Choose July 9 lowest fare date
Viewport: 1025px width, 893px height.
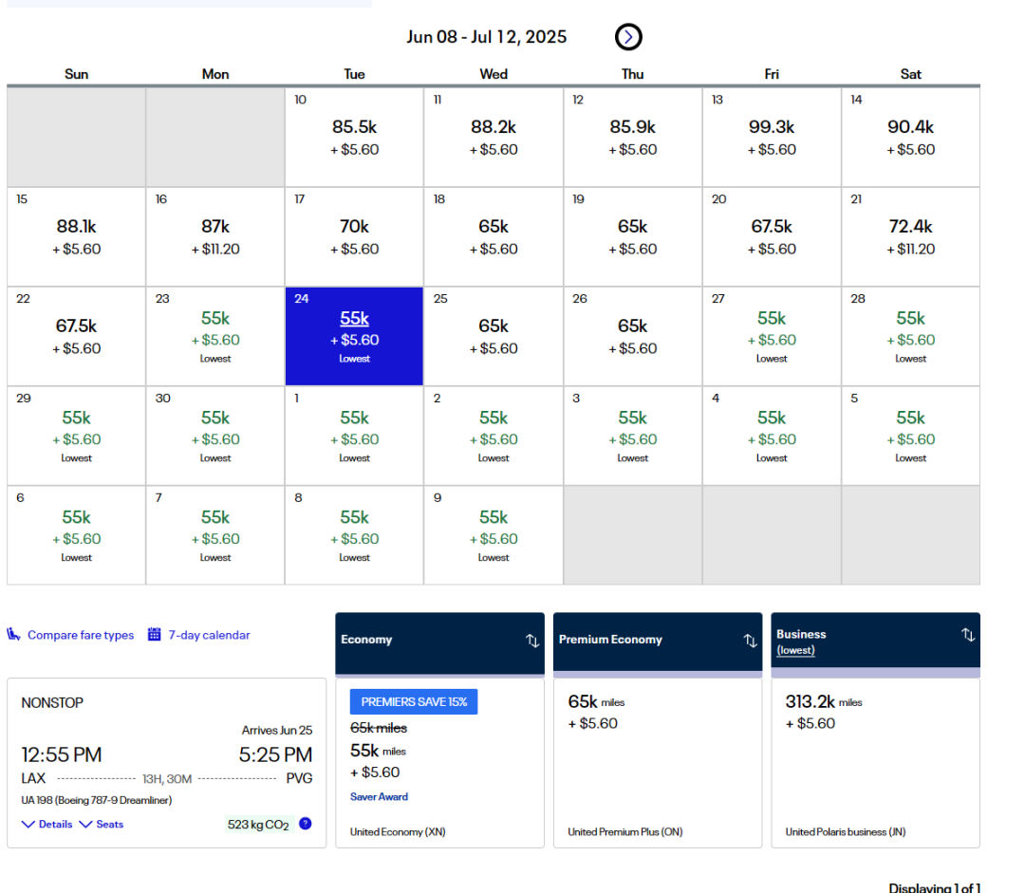(493, 535)
